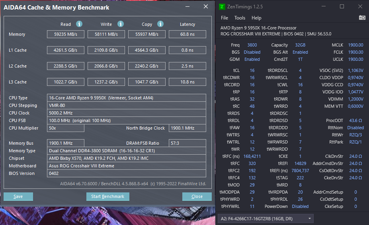The height and width of the screenshot is (225, 369).
Task: Click the Memory Copy 55937 MB/s field
Action: coord(147,34)
